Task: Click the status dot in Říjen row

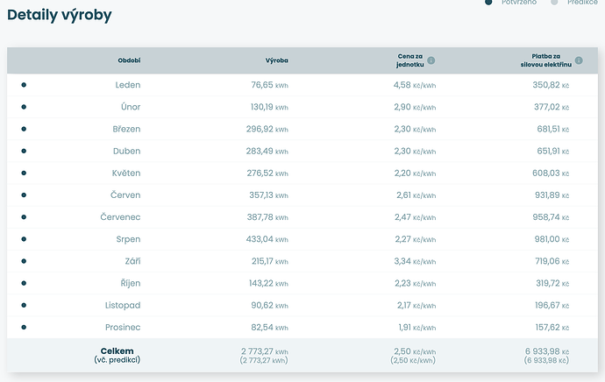Action: pos(24,283)
